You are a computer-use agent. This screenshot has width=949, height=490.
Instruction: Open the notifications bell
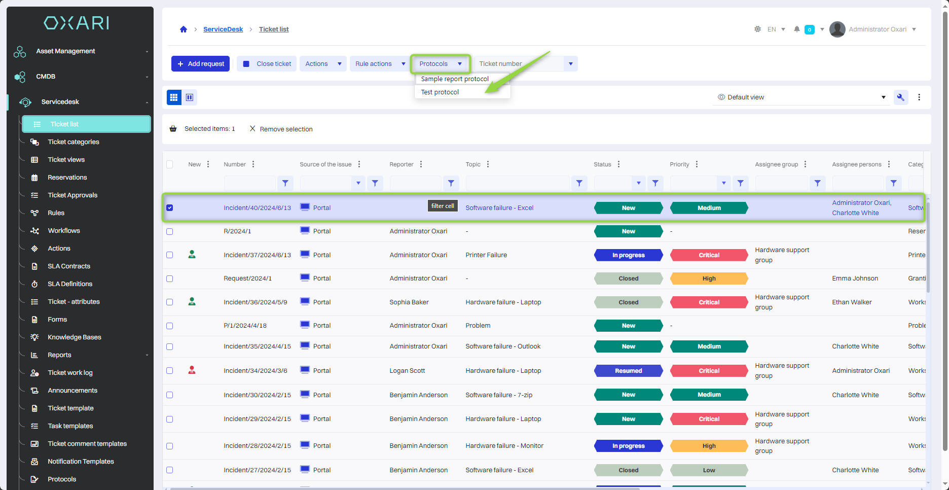coord(796,29)
